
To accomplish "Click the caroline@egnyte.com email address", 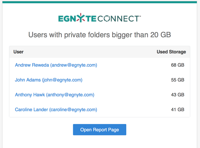I will (73, 110).
